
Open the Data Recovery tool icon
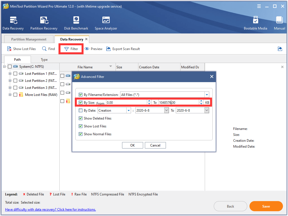(13, 20)
